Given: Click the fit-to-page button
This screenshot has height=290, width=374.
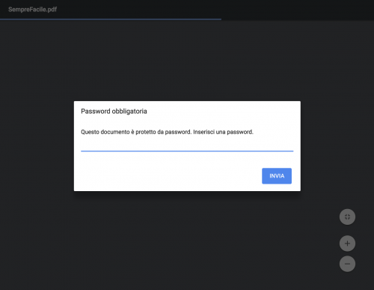Looking at the screenshot, I should [x=347, y=217].
